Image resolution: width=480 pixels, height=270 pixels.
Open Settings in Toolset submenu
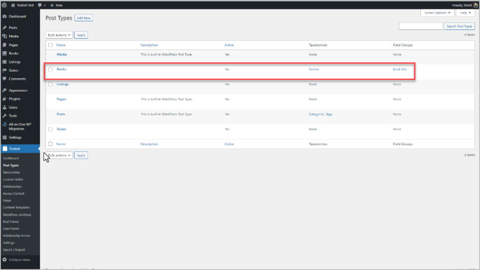8,242
